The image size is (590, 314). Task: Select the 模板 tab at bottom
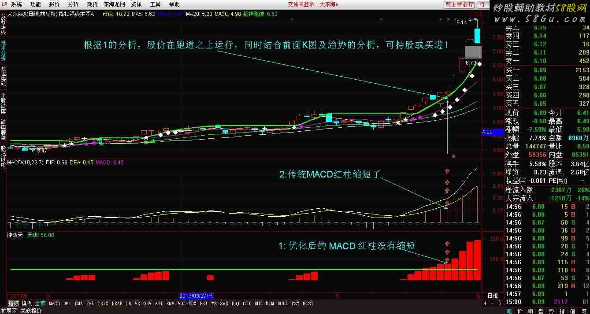27,303
